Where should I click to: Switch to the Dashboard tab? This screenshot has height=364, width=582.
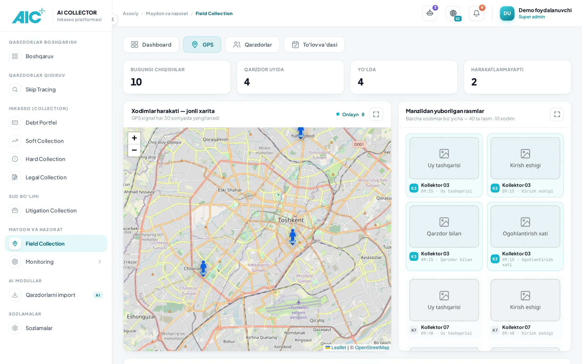click(x=151, y=45)
